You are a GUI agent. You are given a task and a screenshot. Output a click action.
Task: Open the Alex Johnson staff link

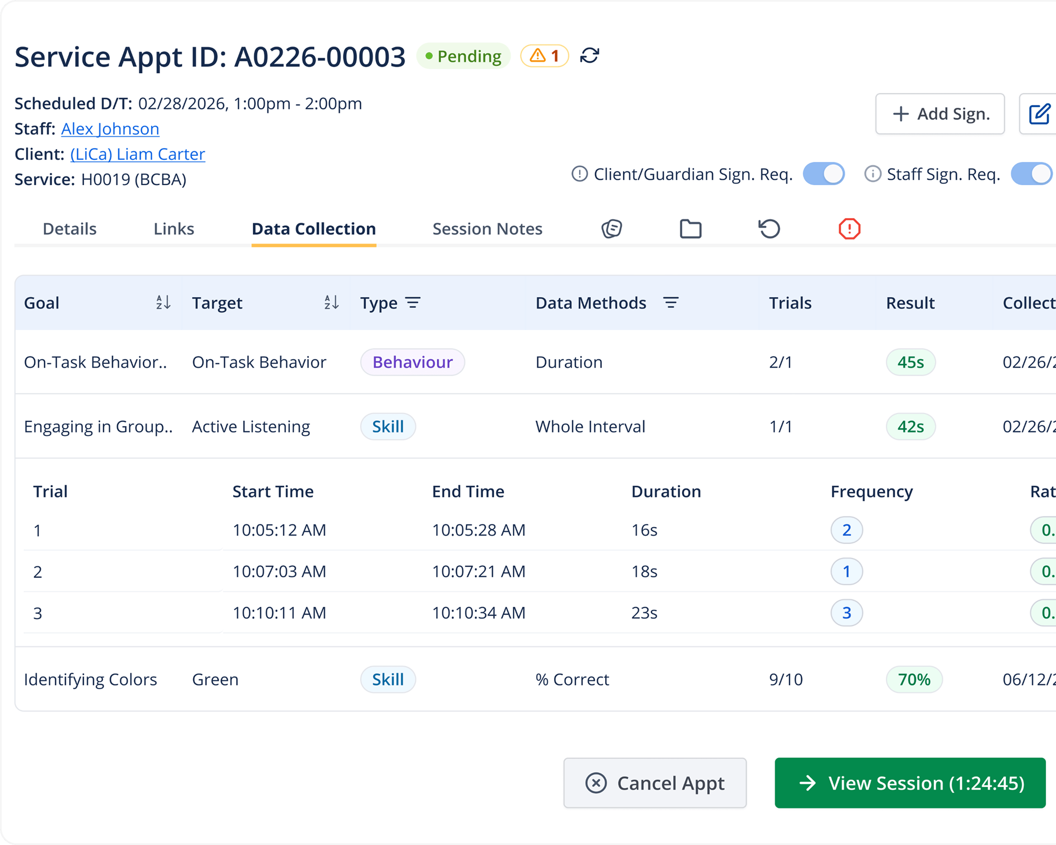click(x=110, y=129)
